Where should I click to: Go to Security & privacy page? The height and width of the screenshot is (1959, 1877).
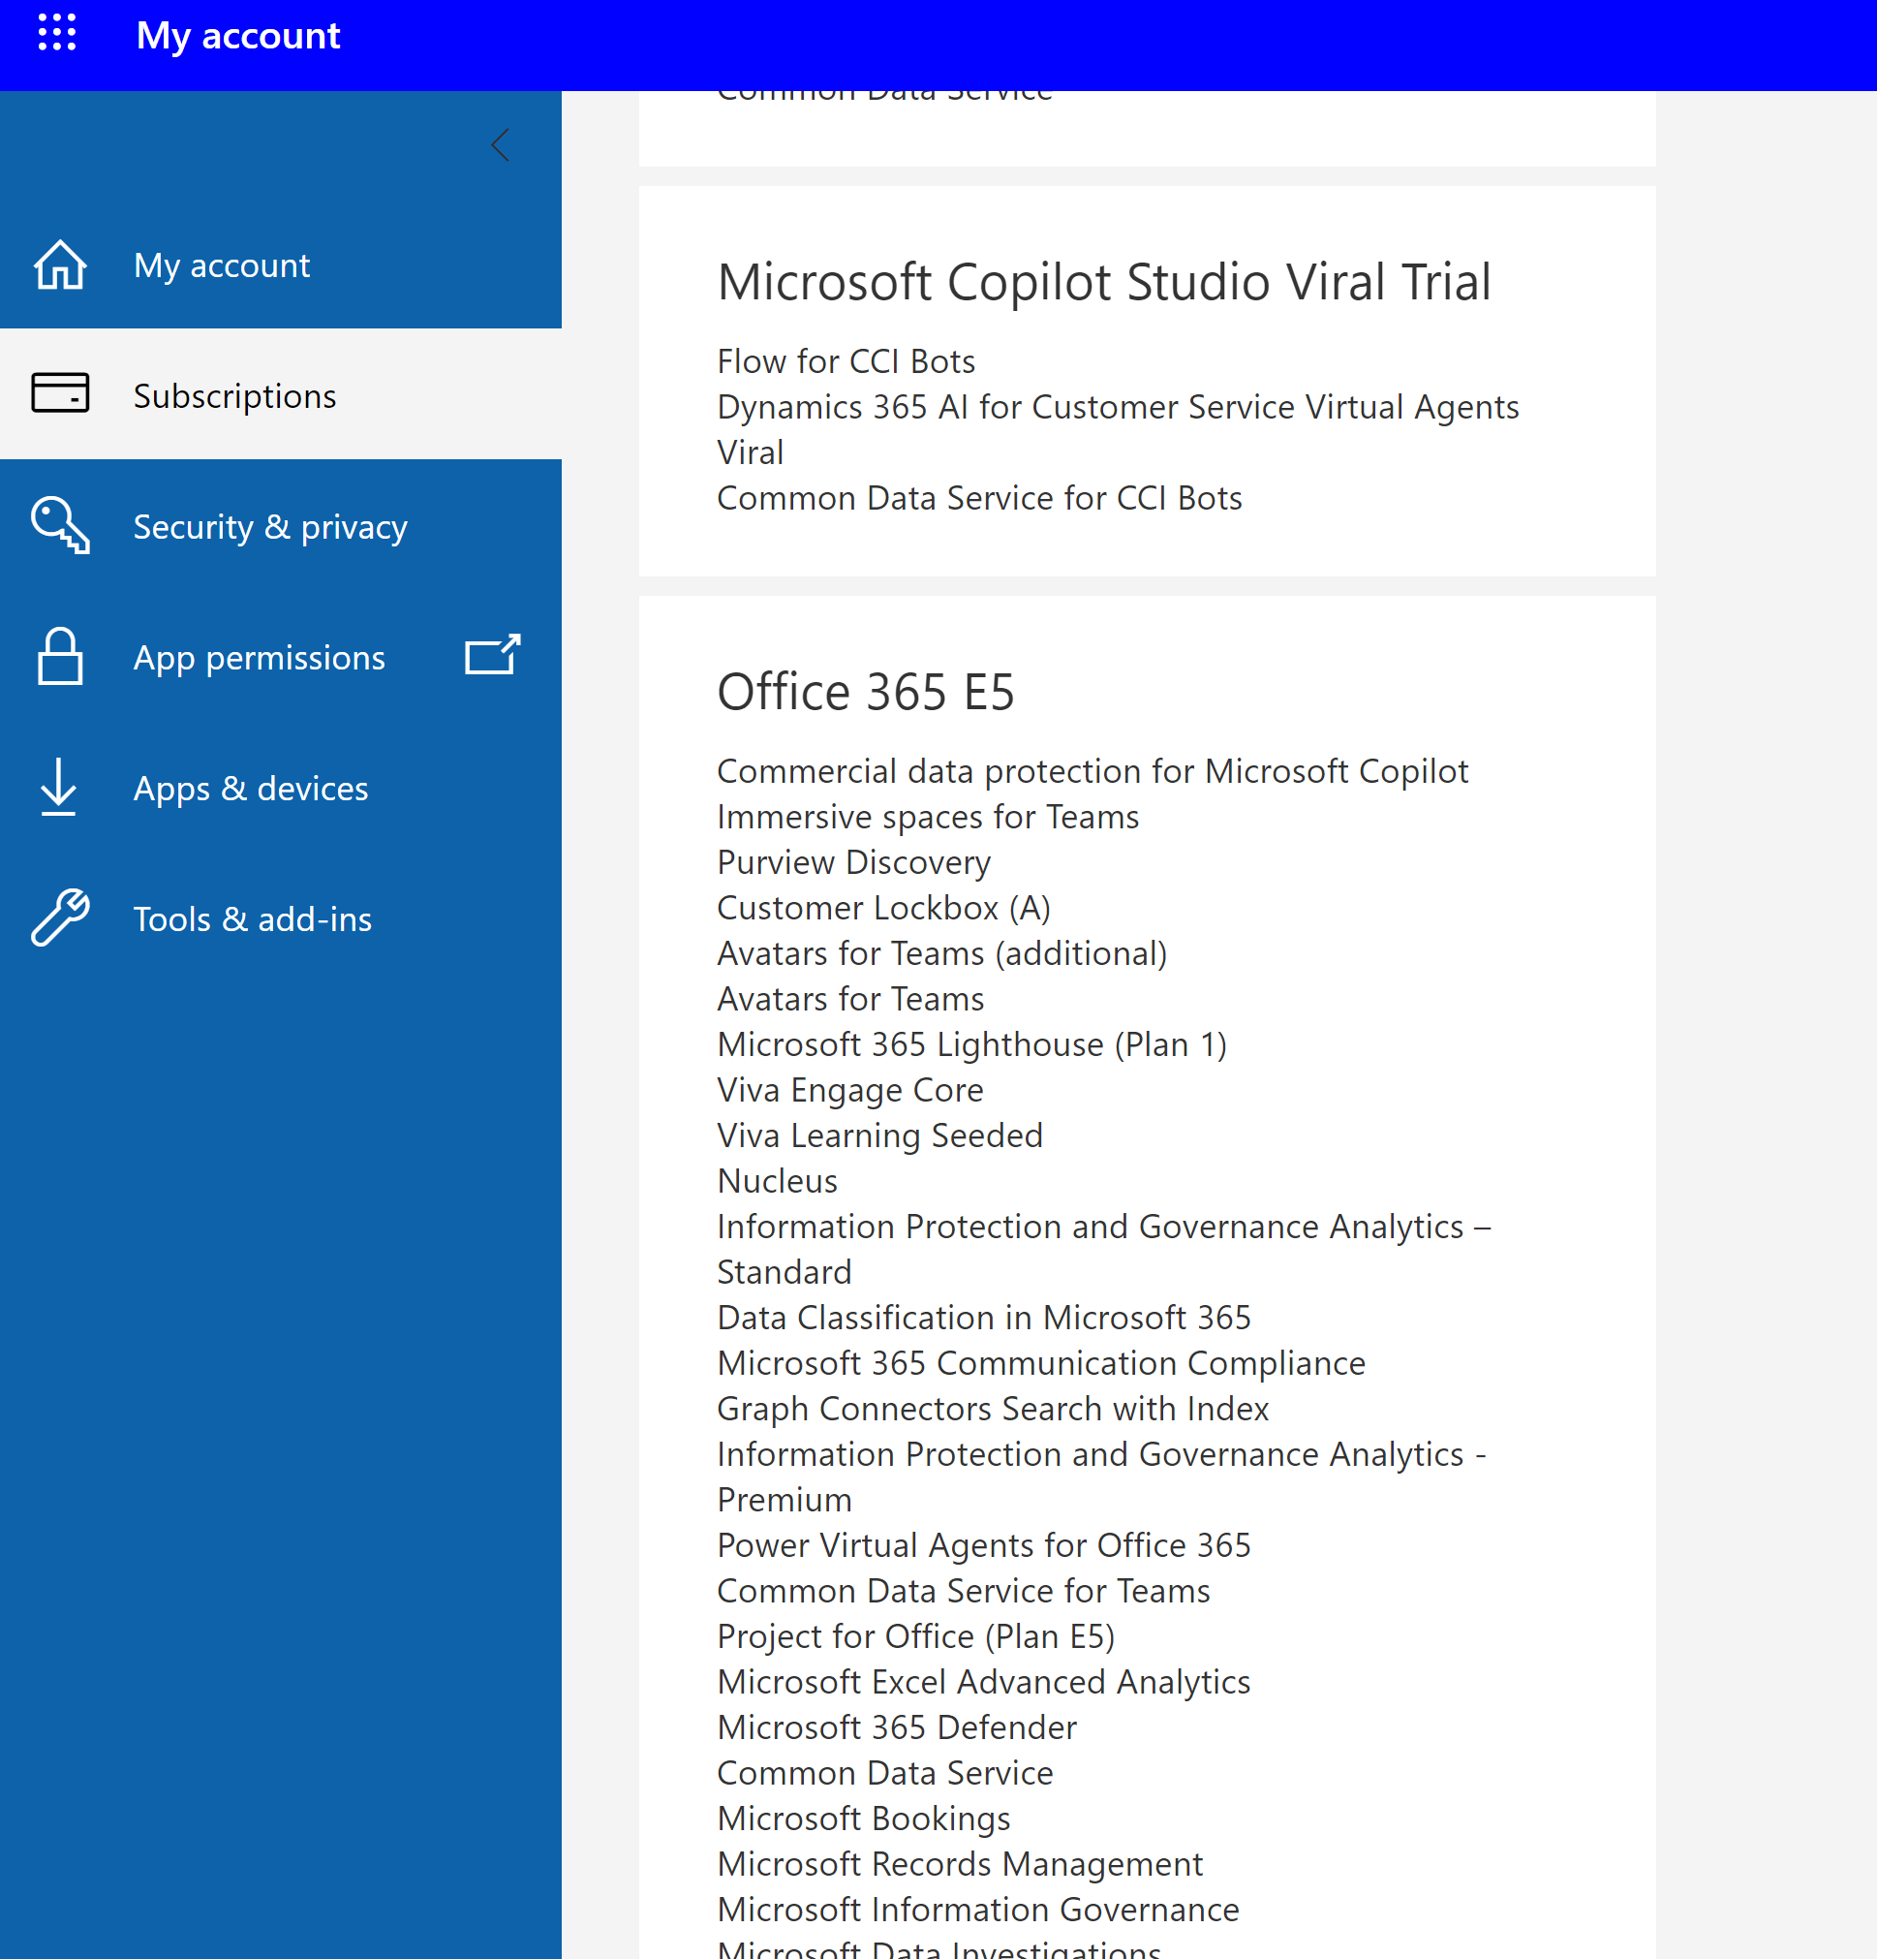281,526
